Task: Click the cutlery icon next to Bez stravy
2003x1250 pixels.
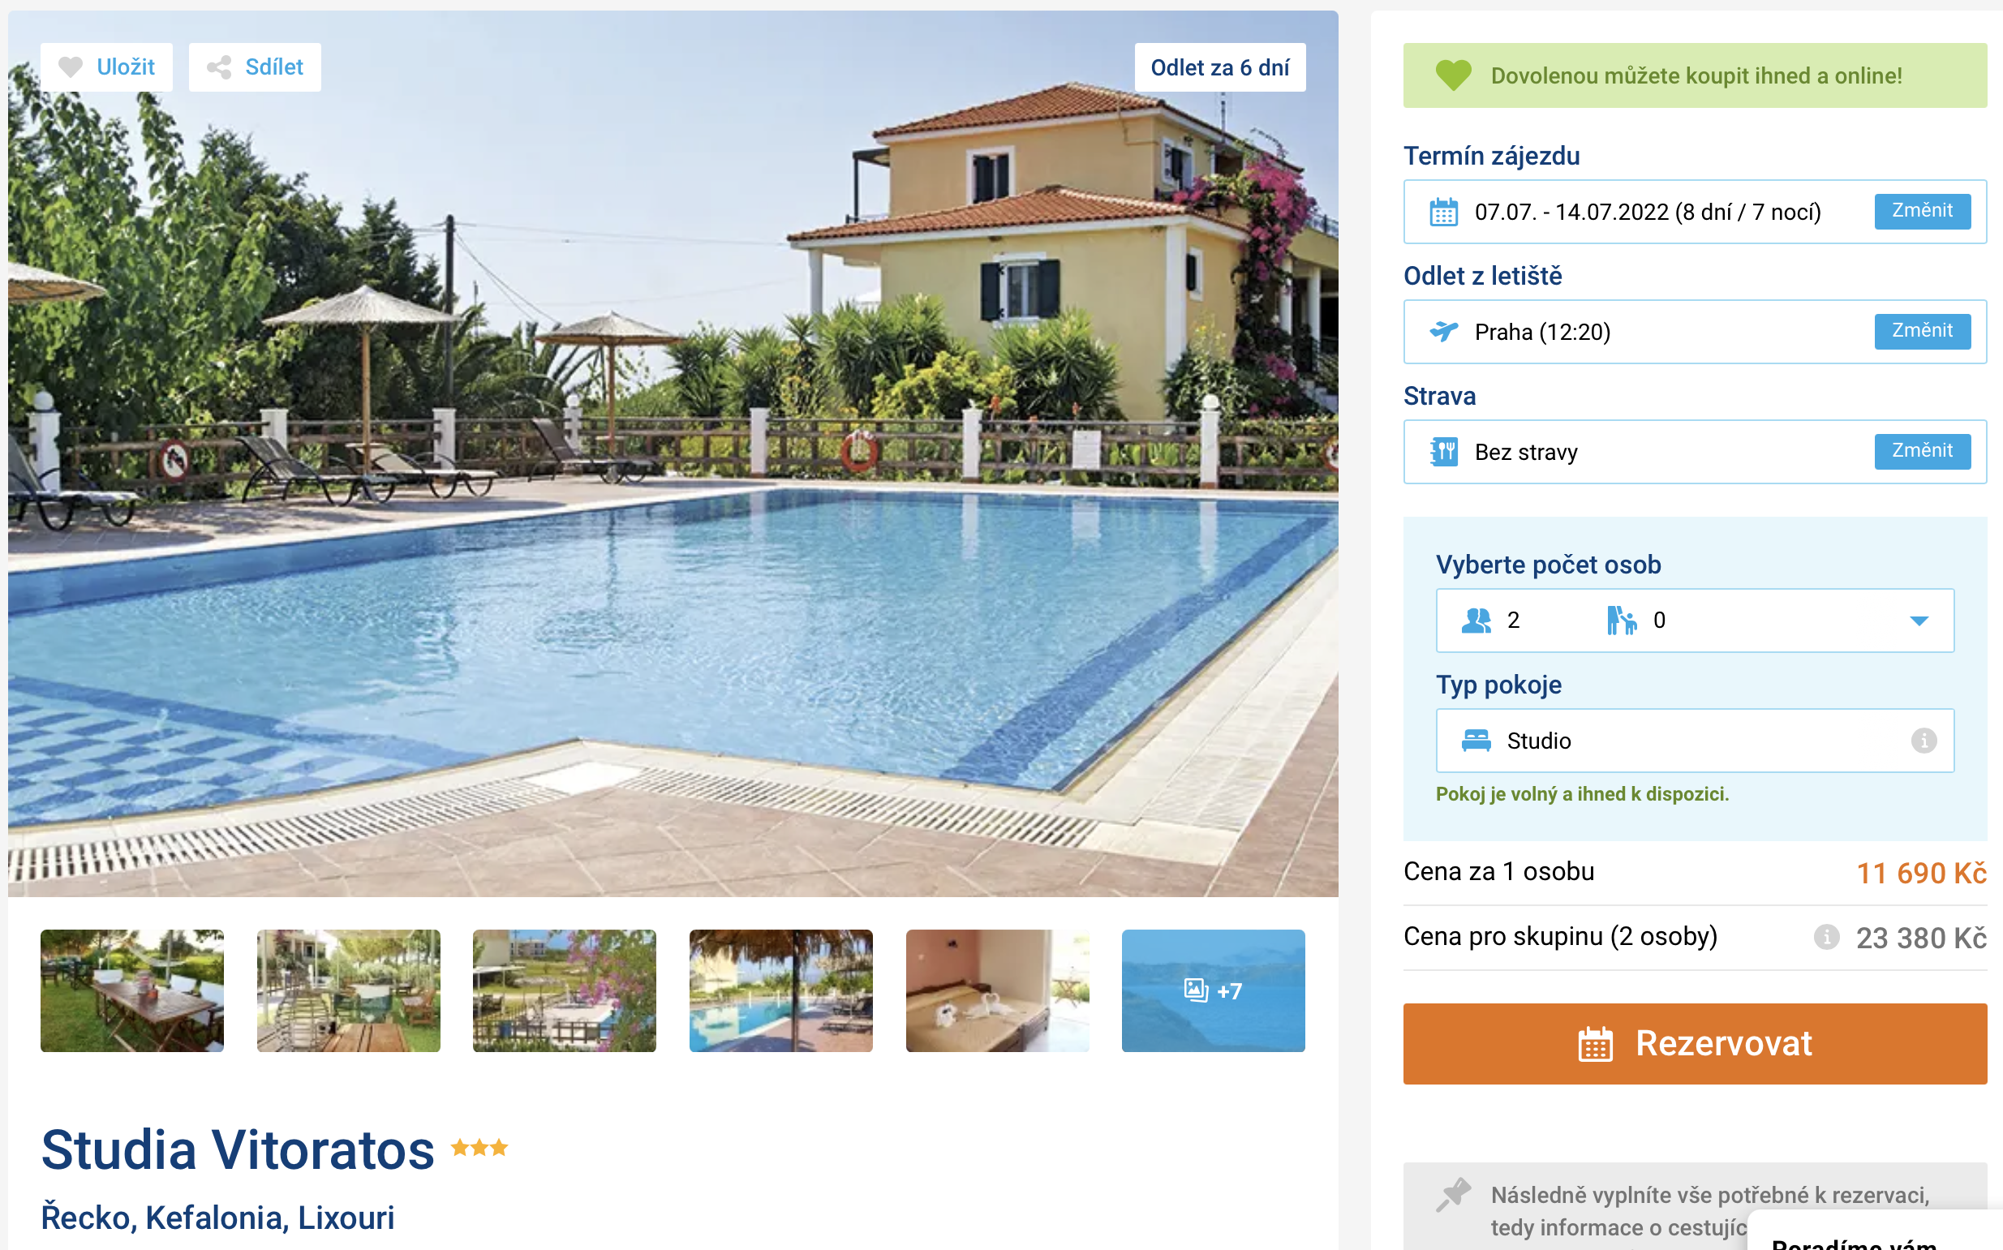Action: pos(1443,452)
